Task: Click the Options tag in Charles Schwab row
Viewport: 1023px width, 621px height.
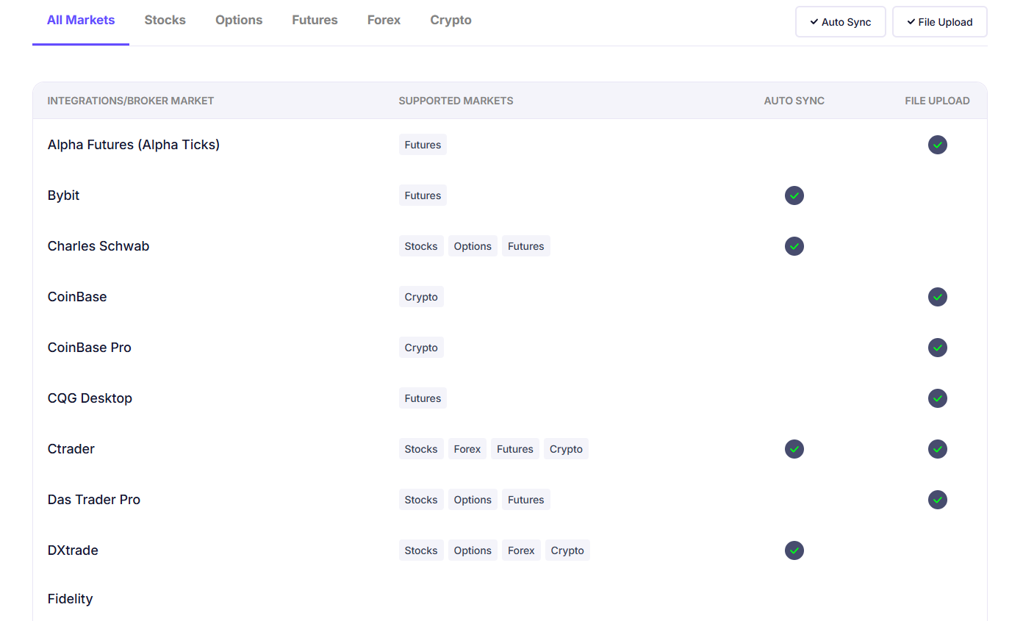Action: click(473, 246)
